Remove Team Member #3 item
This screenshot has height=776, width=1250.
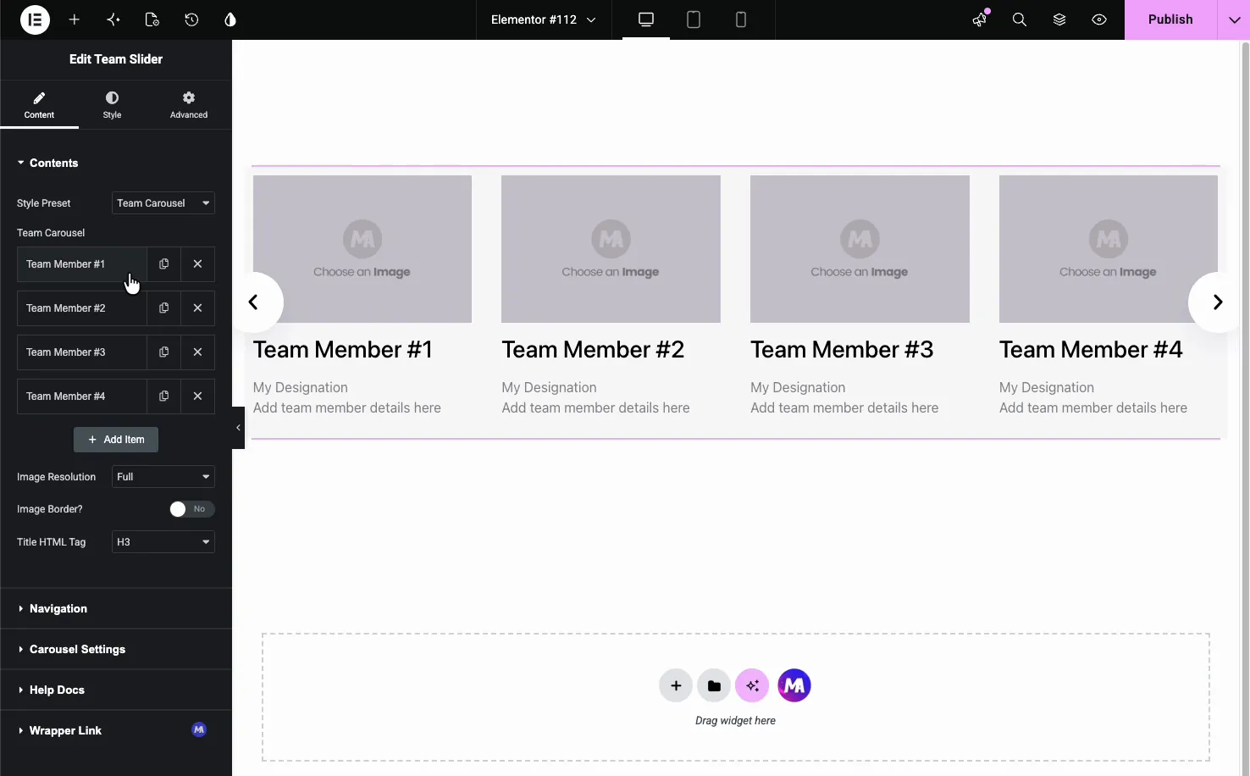click(x=197, y=352)
